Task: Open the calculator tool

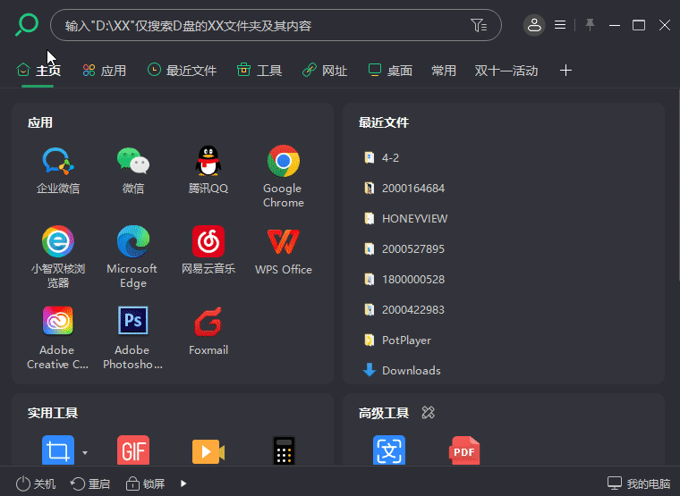Action: [x=284, y=450]
